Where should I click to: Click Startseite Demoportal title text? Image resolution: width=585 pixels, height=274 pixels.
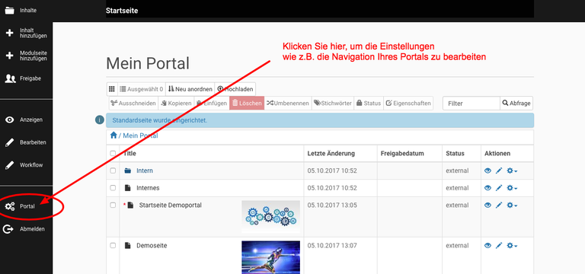point(170,205)
